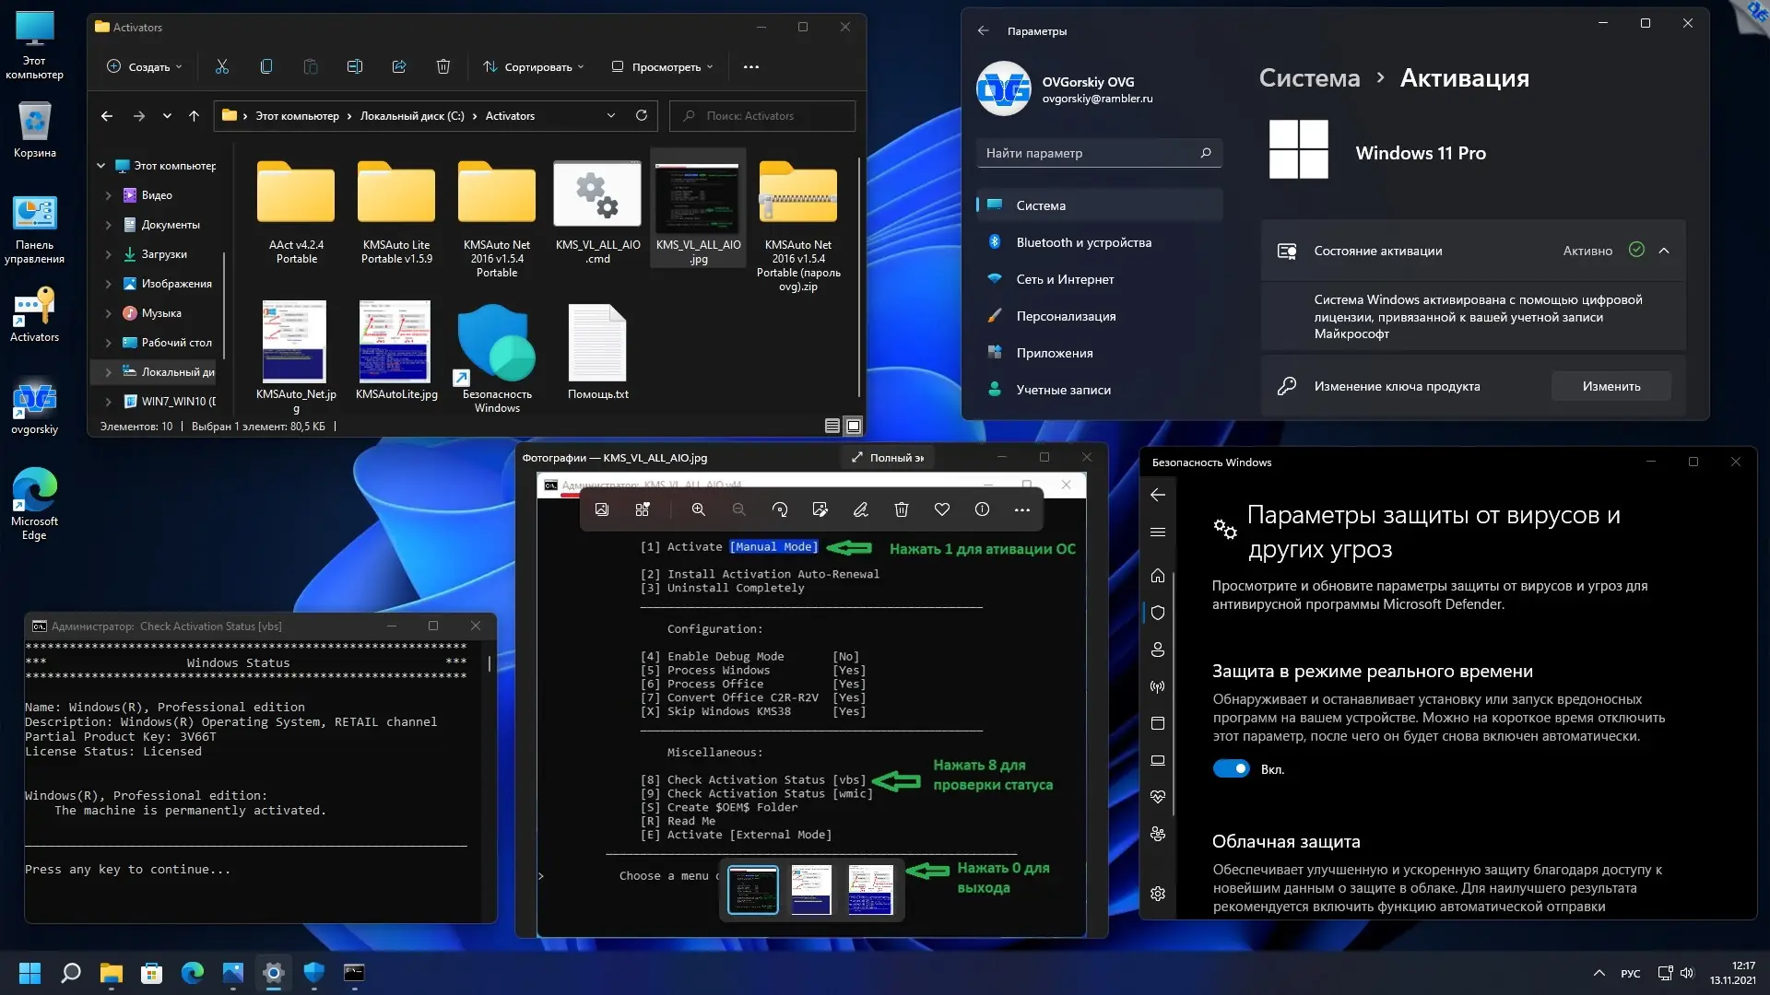The width and height of the screenshot is (1770, 995).
Task: Click the Создать button in Explorer
Action: 145,66
